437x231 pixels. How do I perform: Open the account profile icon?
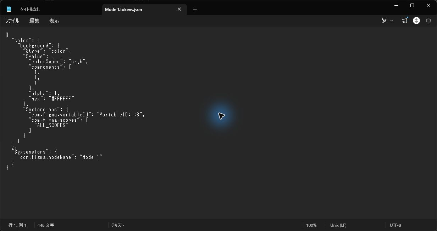(416, 21)
